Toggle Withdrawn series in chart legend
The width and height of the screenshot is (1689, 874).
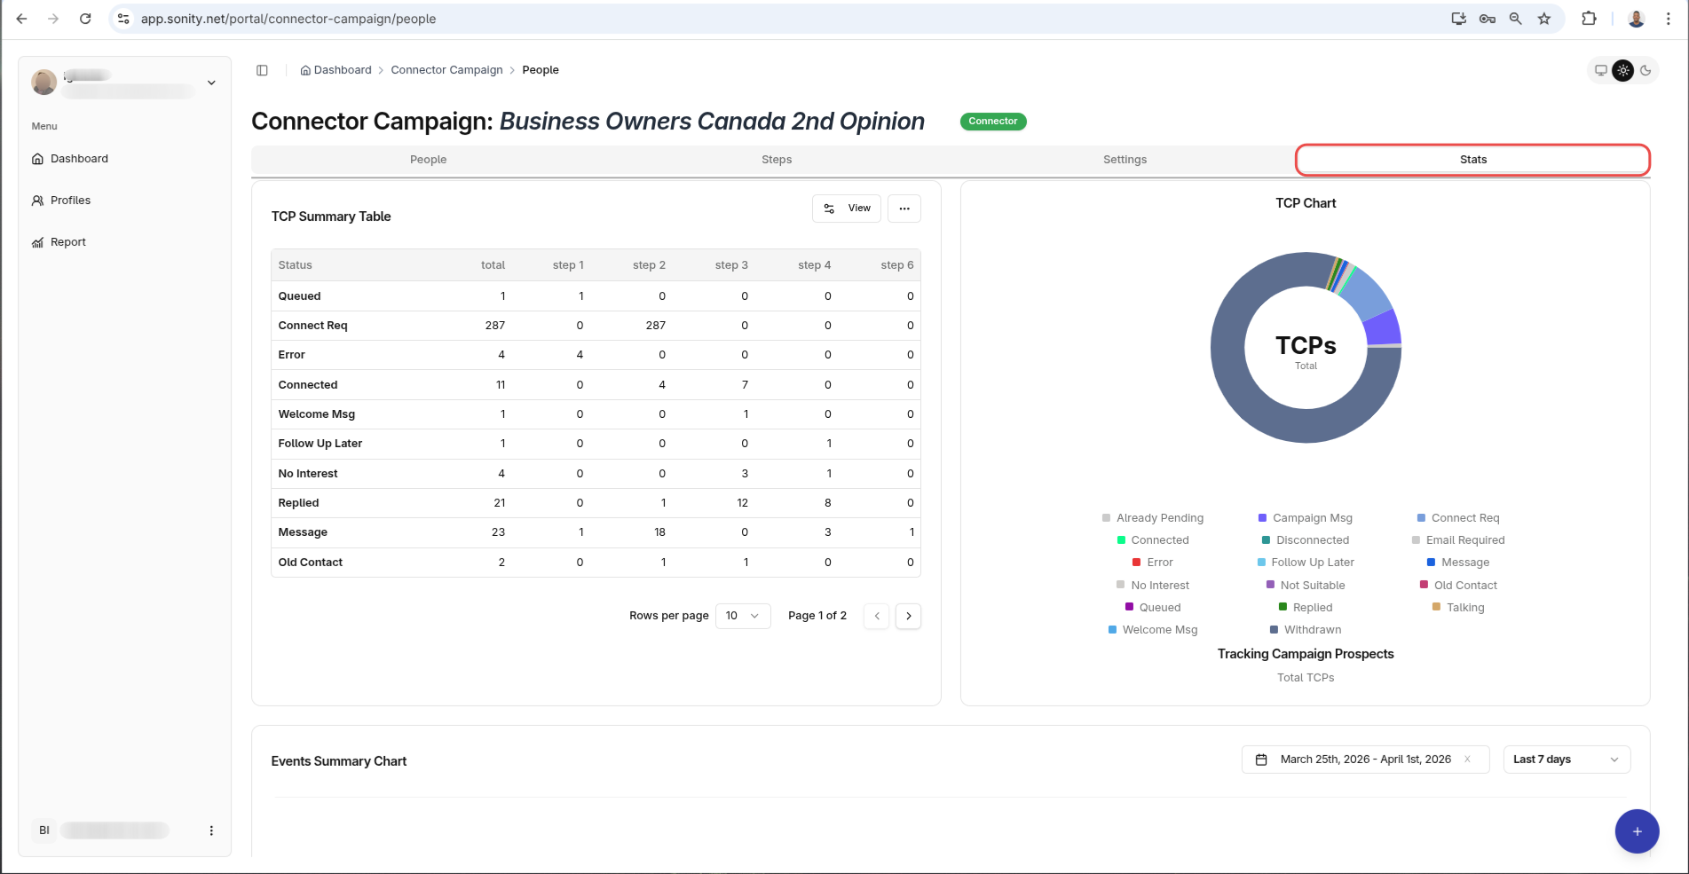coord(1306,630)
